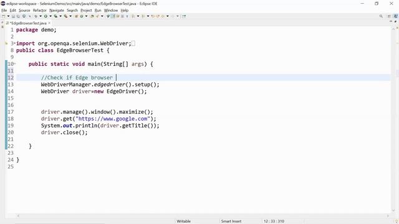
Task: Open the Help menu
Action: [125, 11]
